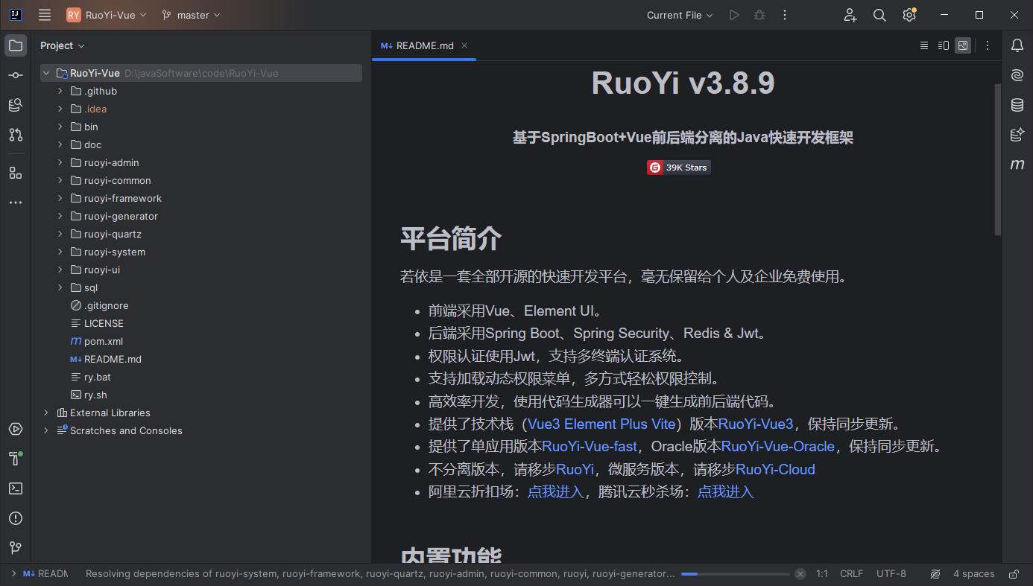
Task: Open Code With Me add-user icon
Action: click(850, 15)
